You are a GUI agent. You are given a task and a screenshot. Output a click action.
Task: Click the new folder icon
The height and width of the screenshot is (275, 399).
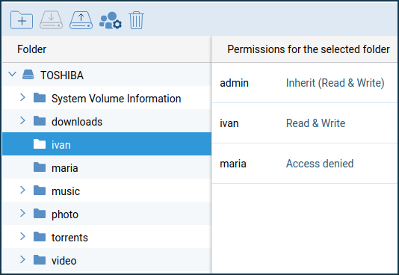coord(22,20)
